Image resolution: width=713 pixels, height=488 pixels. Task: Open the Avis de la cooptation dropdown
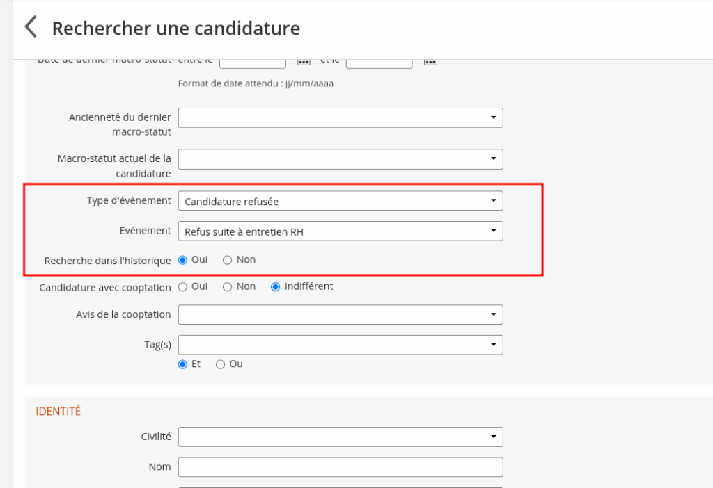click(340, 315)
